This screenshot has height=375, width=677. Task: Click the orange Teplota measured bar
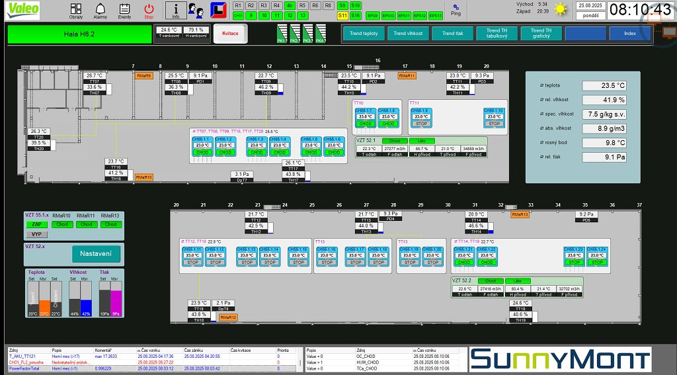point(44,308)
